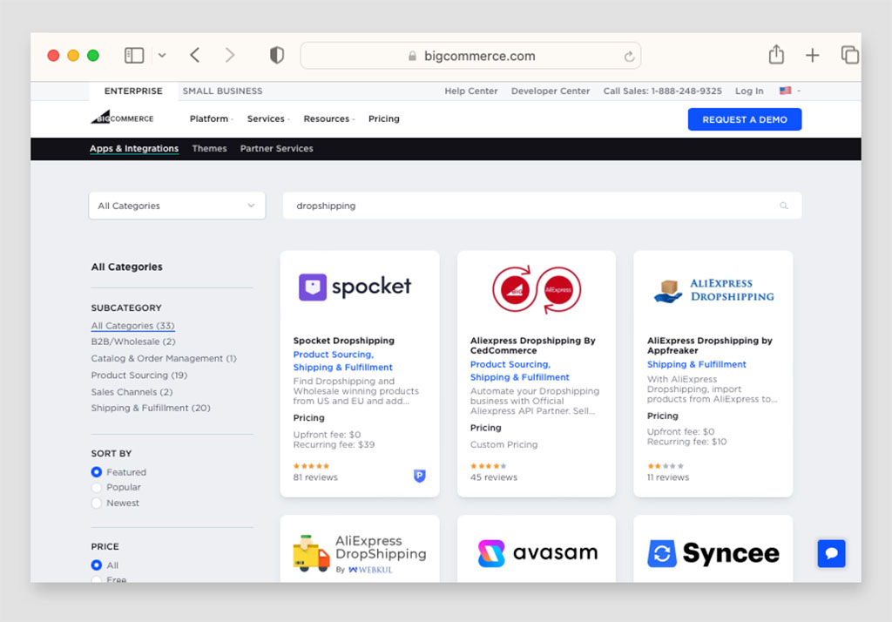Image resolution: width=892 pixels, height=622 pixels.
Task: Select the Popular sort radio button
Action: [x=97, y=488]
